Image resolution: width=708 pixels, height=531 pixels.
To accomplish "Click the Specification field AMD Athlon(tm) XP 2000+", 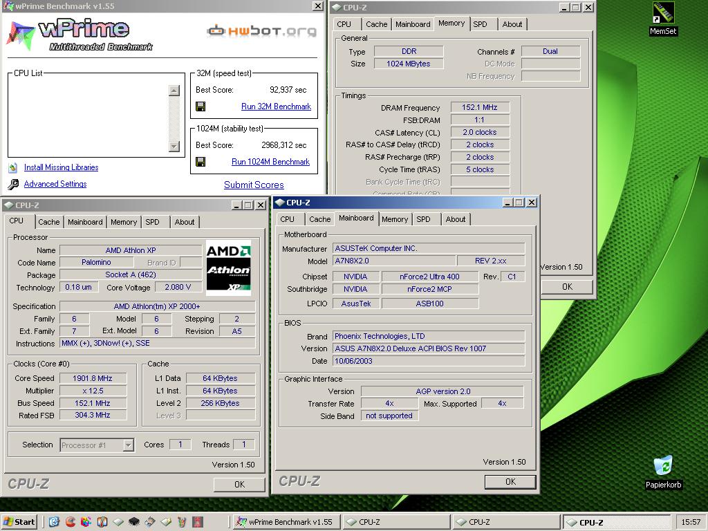I will 157,306.
